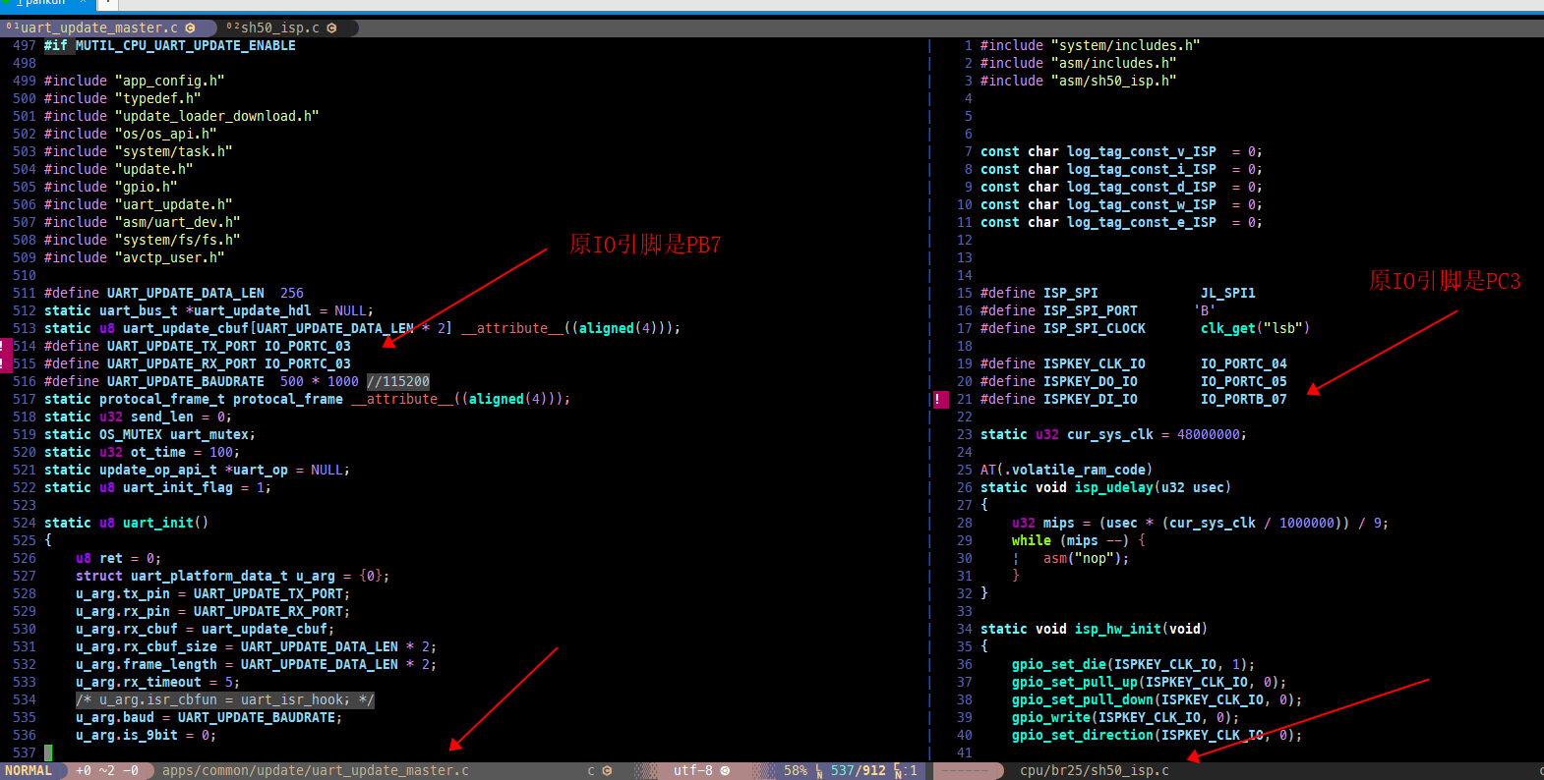Click 537/912 line counter in statusline
Image resolution: width=1544 pixels, height=780 pixels.
click(x=858, y=771)
